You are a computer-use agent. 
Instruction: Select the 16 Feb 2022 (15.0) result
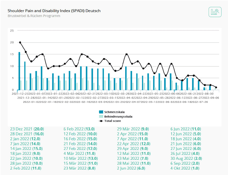(80, 139)
